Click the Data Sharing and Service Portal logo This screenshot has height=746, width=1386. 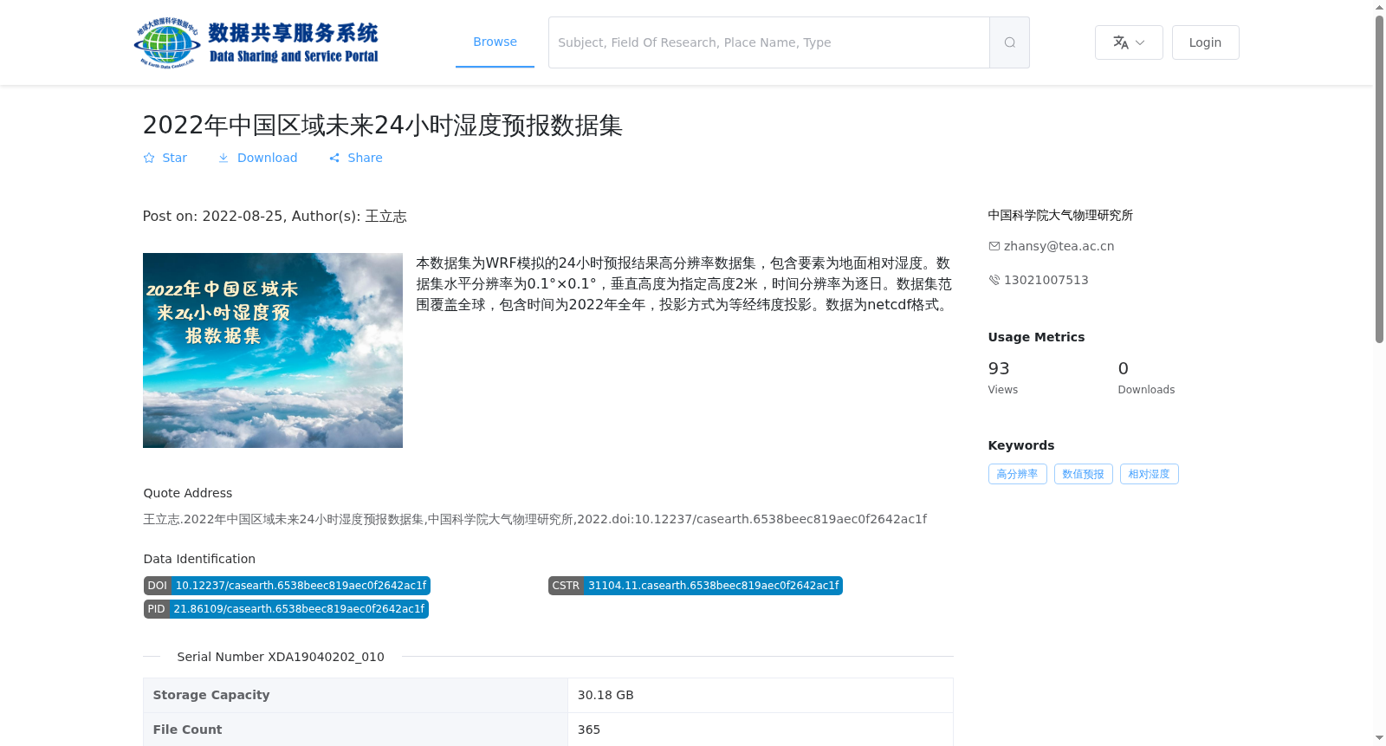point(256,42)
